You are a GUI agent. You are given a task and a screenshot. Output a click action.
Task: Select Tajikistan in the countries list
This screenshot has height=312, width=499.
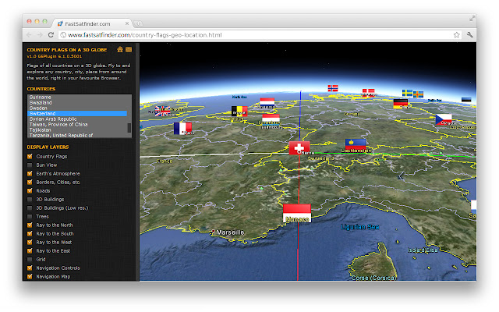click(77, 129)
